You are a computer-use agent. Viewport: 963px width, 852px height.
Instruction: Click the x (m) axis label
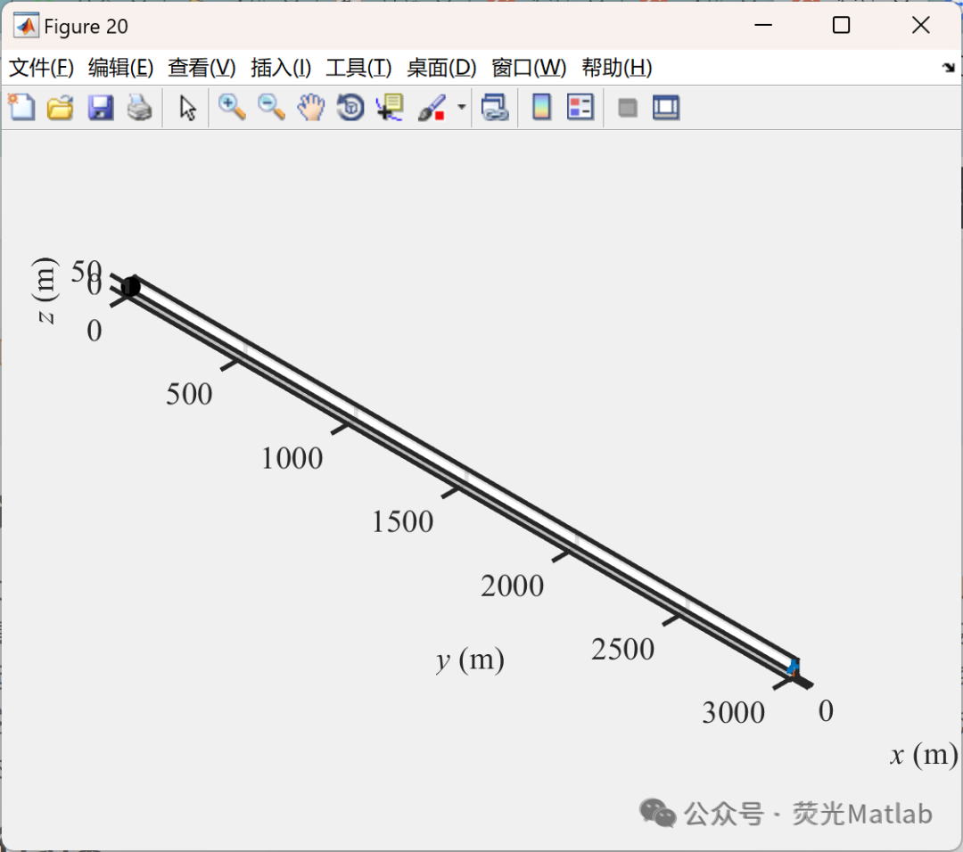[x=924, y=754]
